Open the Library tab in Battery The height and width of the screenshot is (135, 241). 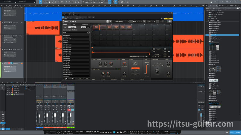pos(65,25)
